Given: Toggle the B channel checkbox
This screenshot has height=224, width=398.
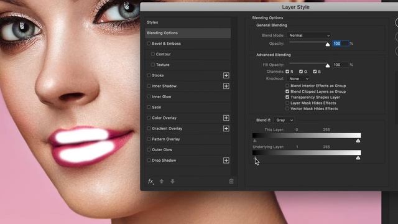Looking at the screenshot, I should pyautogui.click(x=315, y=72).
